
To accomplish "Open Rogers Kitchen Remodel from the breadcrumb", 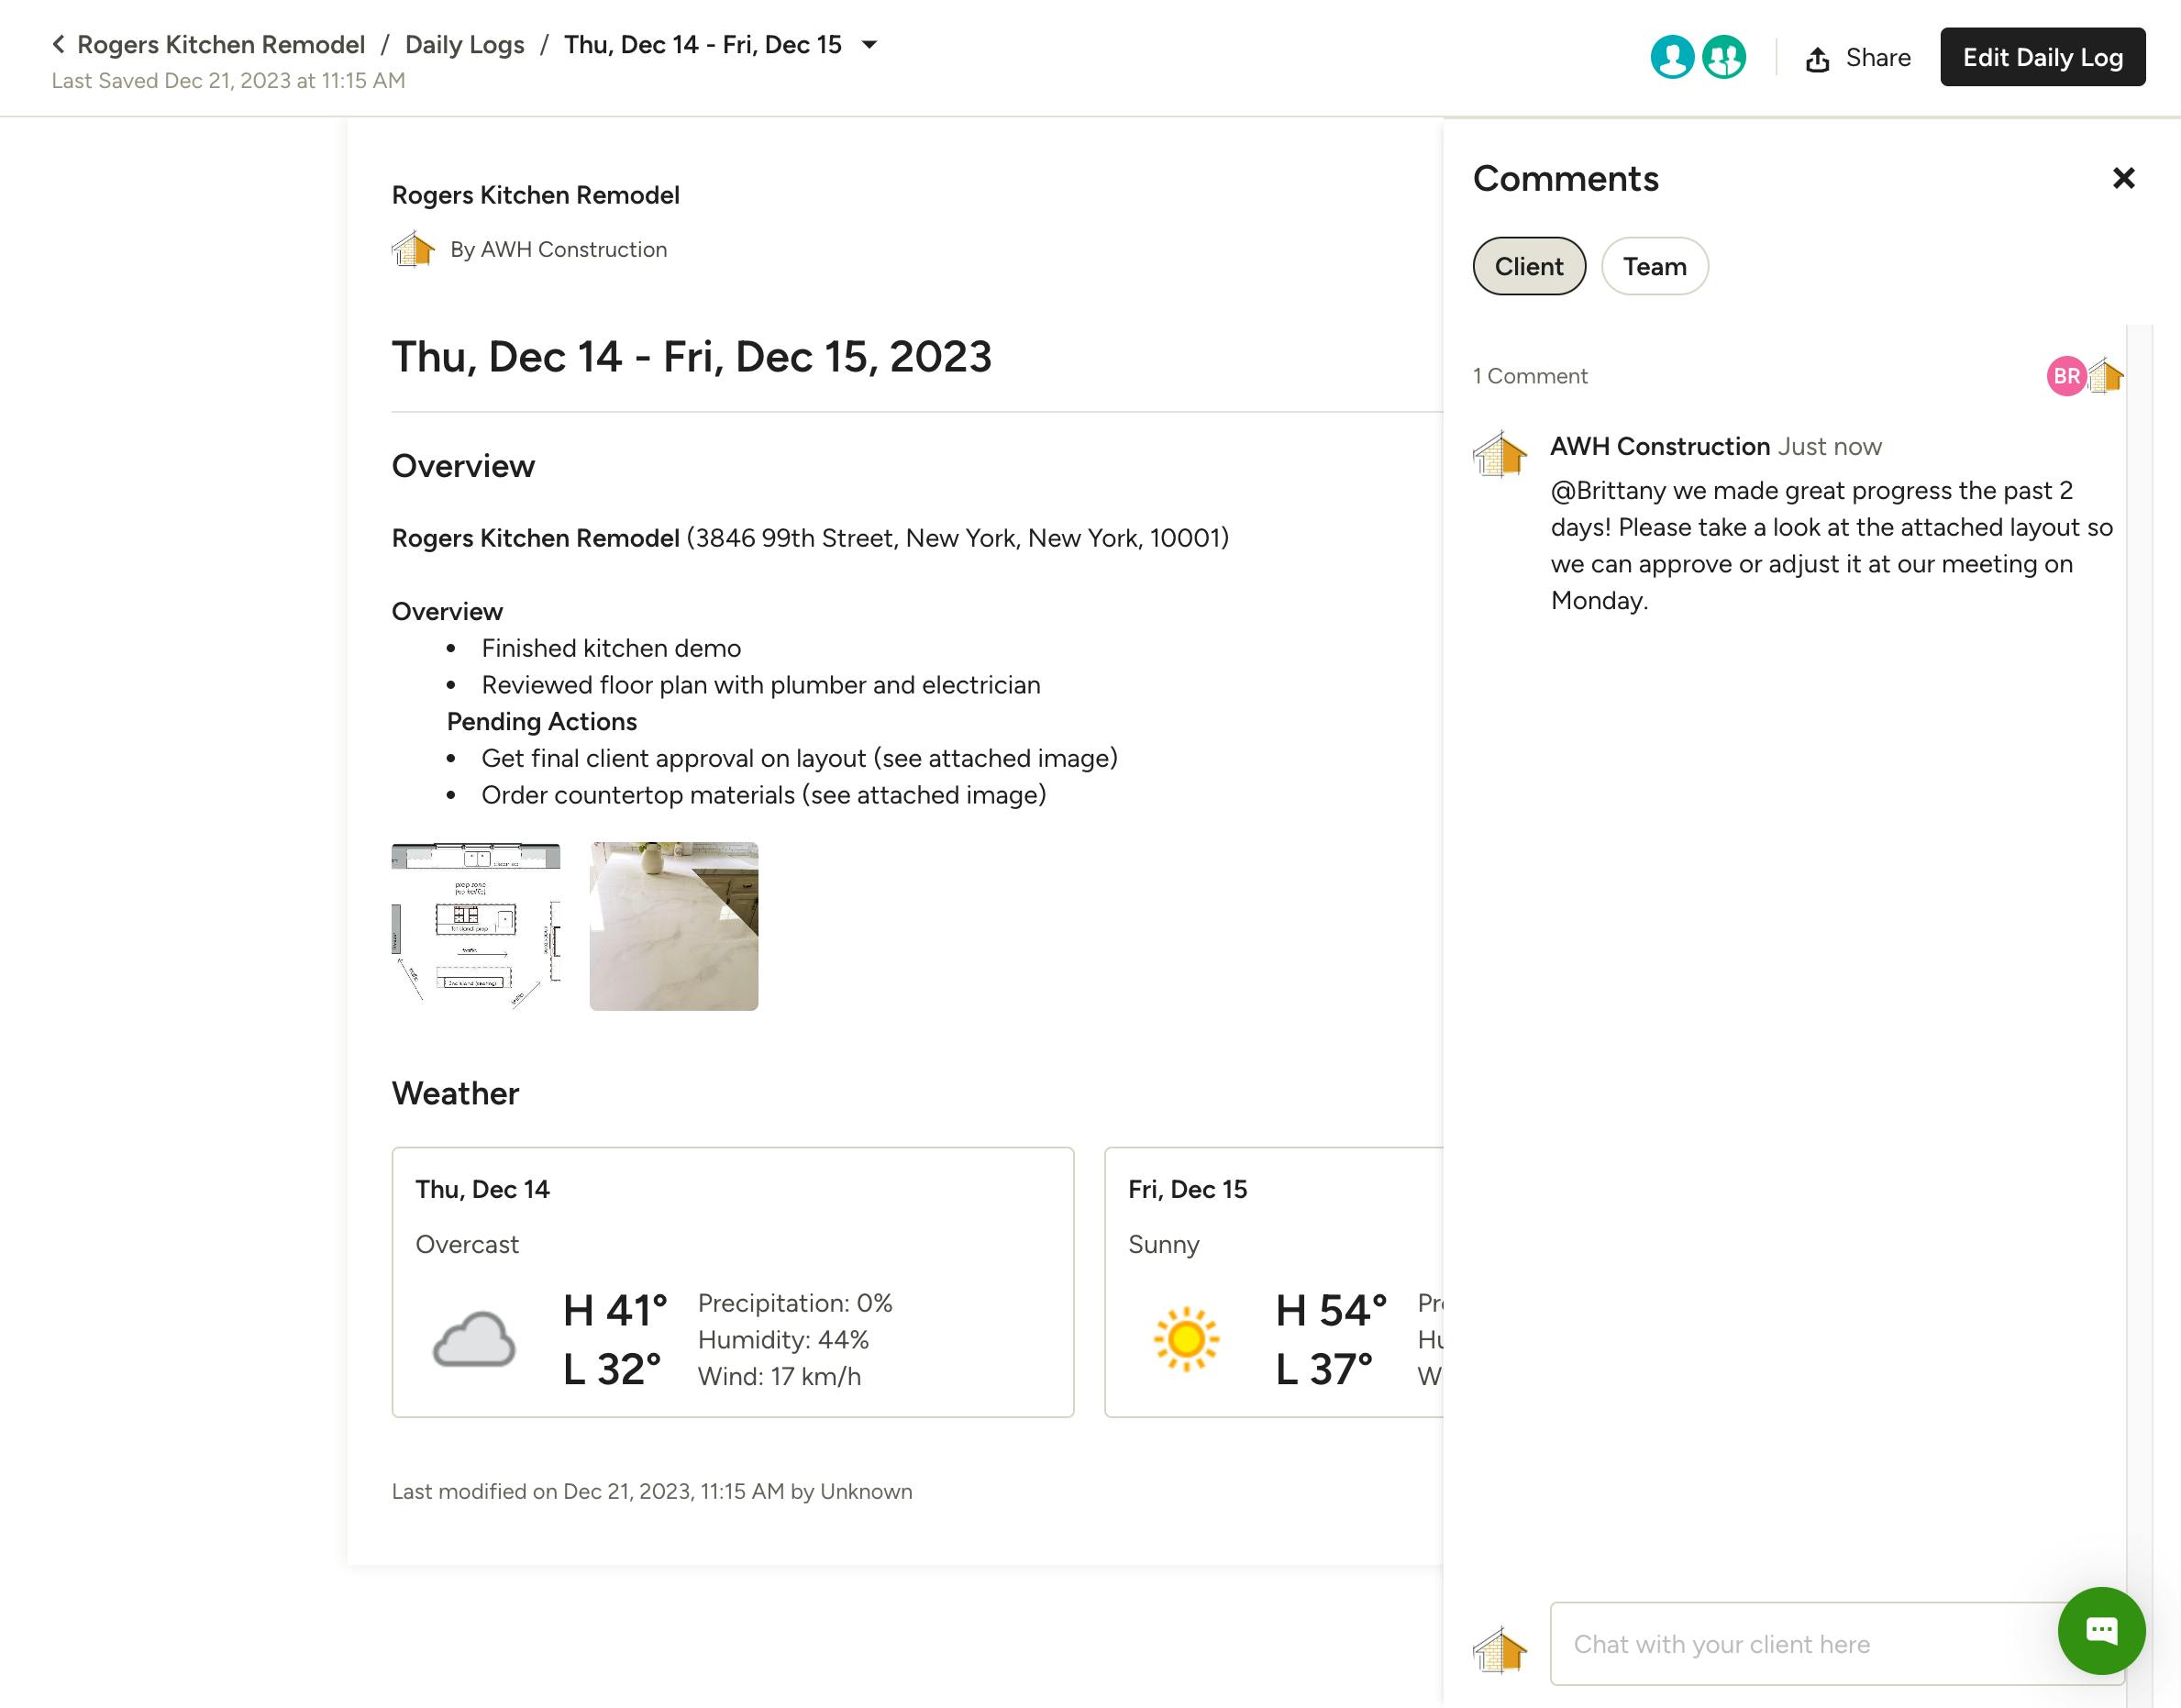I will pyautogui.click(x=222, y=44).
